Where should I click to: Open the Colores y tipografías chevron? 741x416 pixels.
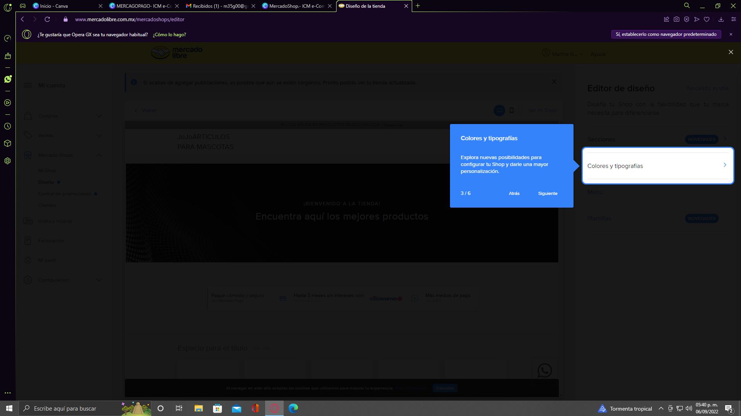point(725,165)
